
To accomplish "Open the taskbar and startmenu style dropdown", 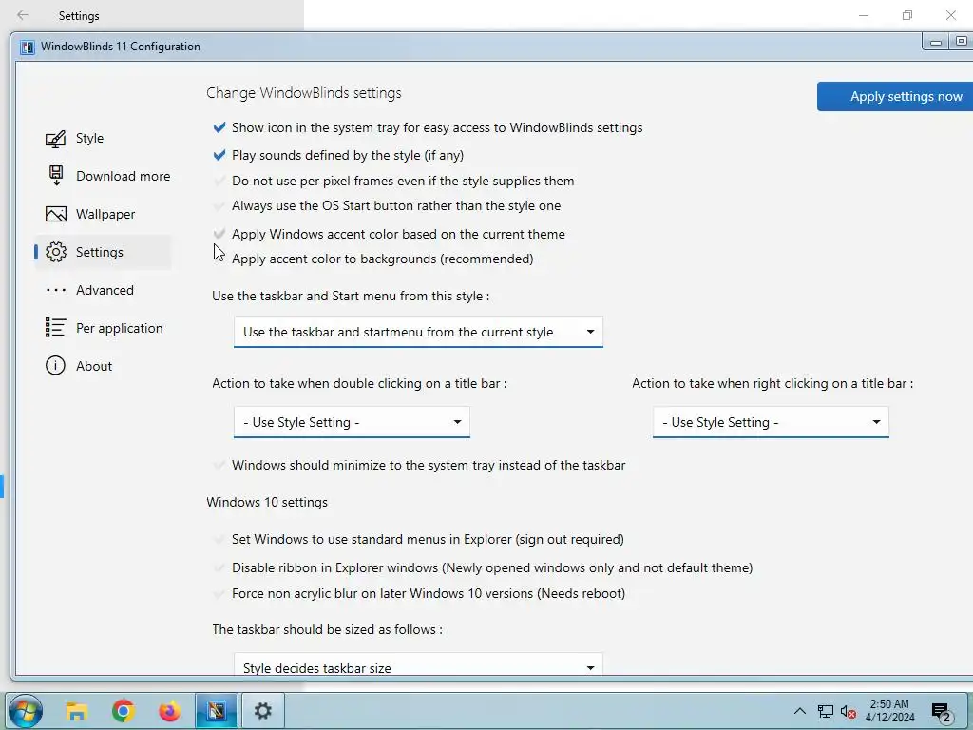I will tap(418, 332).
